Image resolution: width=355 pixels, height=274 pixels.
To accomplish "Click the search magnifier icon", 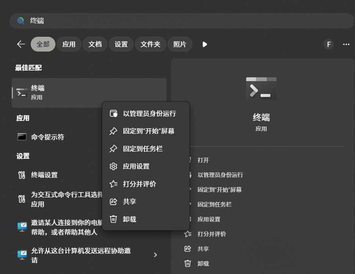I will (x=20, y=21).
